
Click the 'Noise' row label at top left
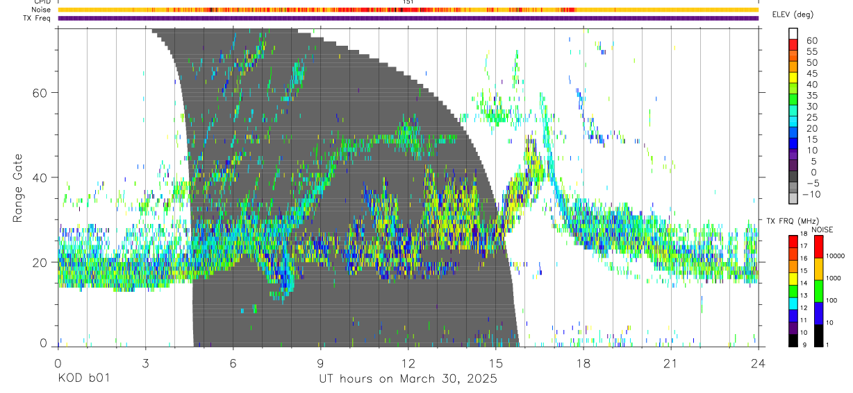[42, 10]
